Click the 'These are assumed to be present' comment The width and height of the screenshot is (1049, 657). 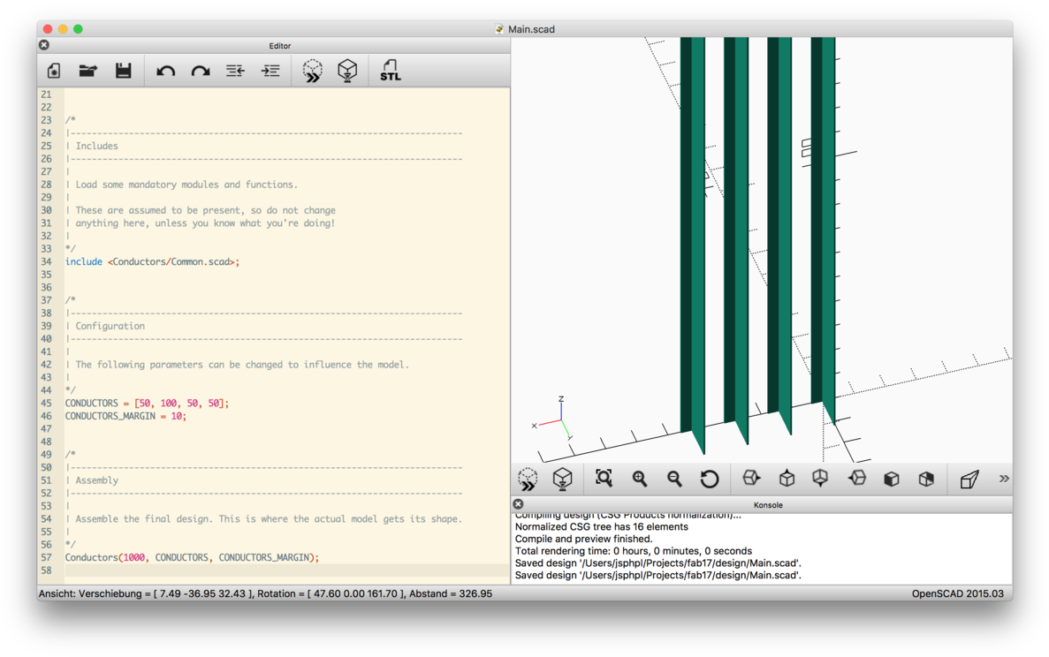coord(205,210)
